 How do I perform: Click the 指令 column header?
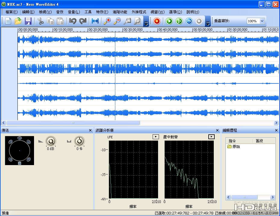[239, 141]
